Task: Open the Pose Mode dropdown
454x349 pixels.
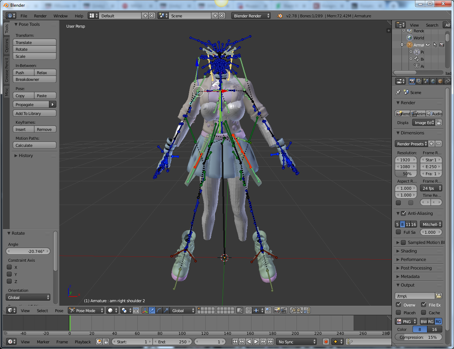Action: coord(86,310)
